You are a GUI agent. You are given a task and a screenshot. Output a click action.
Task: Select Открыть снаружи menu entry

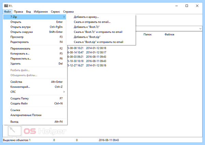point(35,32)
